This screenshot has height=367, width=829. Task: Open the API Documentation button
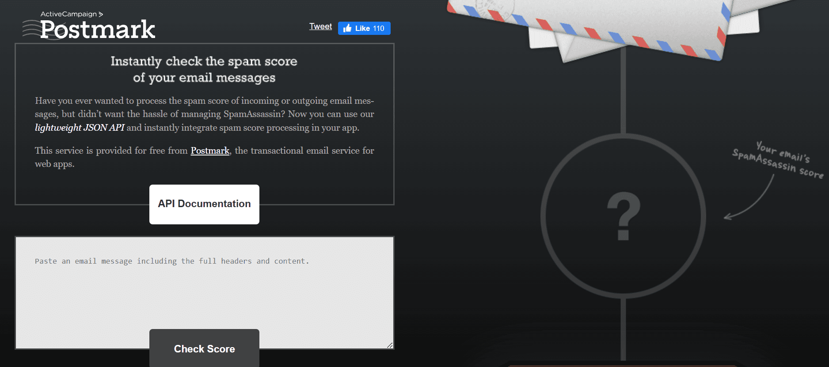coord(204,204)
